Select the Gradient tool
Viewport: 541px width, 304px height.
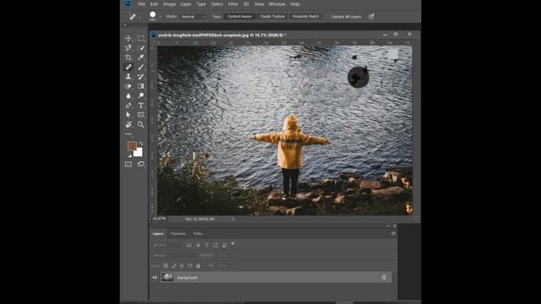[x=141, y=86]
